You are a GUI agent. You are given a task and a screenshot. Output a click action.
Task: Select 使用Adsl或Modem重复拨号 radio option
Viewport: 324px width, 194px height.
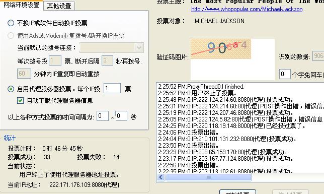pyautogui.click(x=11, y=35)
